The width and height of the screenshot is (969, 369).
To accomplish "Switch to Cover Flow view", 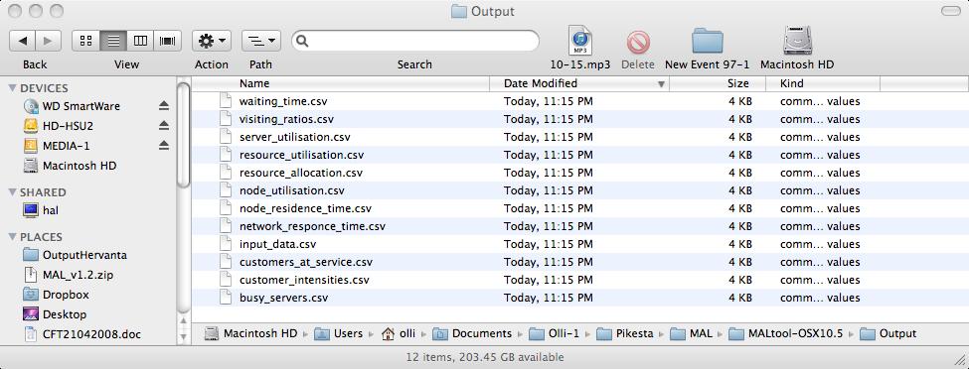I will pyautogui.click(x=168, y=41).
